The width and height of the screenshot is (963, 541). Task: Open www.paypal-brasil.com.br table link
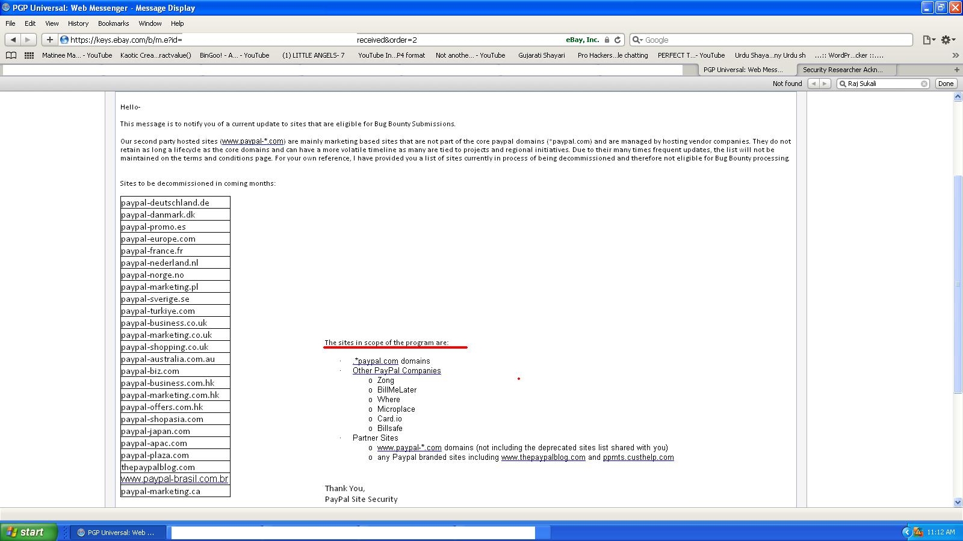pos(175,479)
